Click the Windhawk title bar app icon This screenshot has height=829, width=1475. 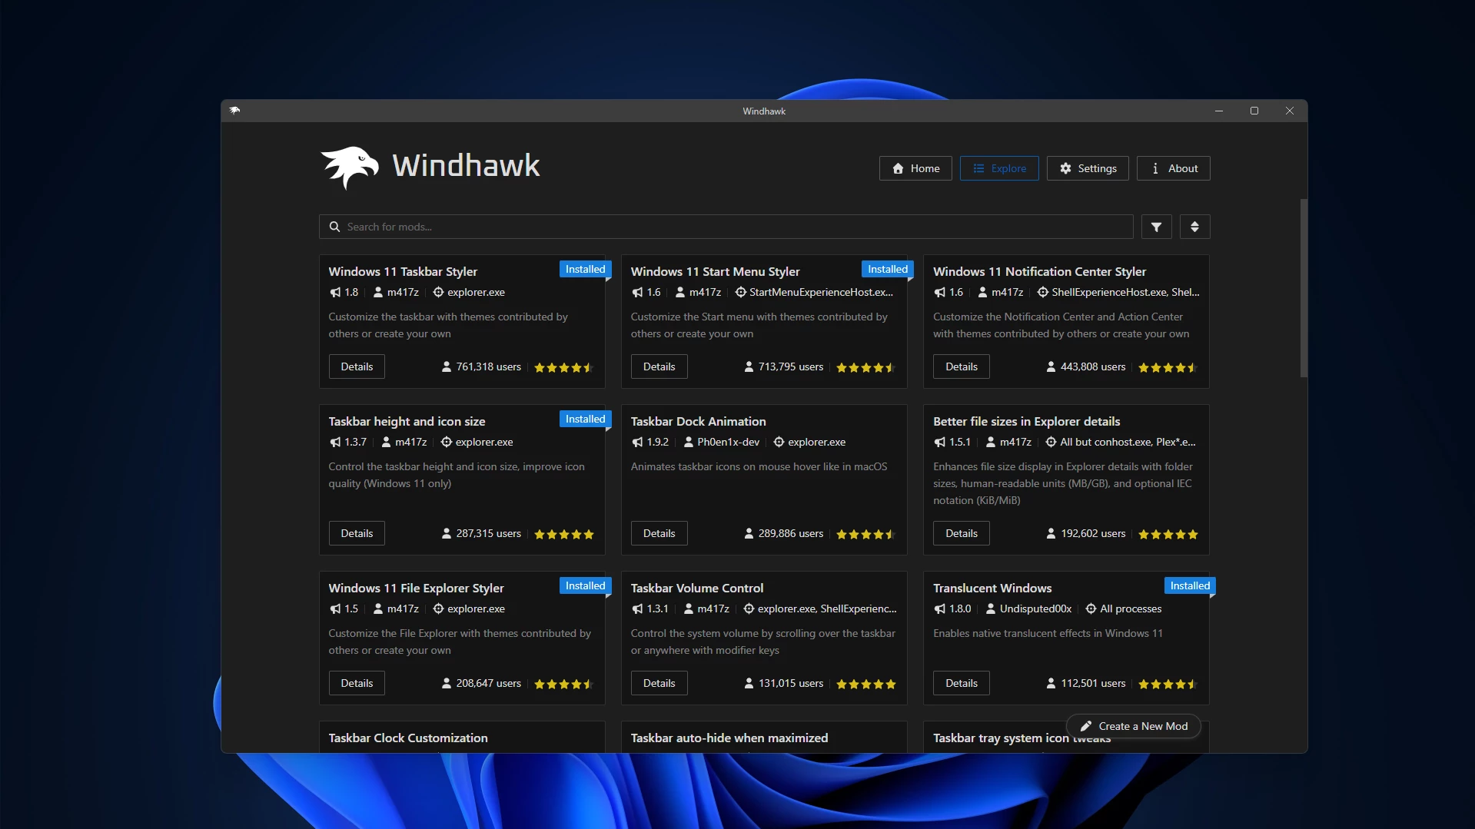click(234, 111)
